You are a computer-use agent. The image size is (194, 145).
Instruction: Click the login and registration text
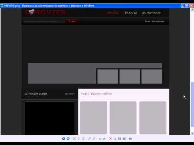pyautogui.click(x=154, y=21)
